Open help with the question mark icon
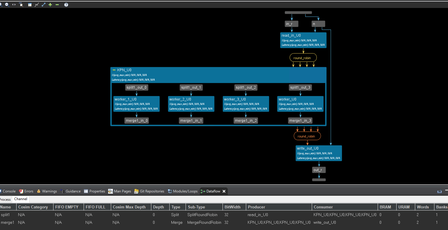The height and width of the screenshot is (230, 448). (x=66, y=5)
